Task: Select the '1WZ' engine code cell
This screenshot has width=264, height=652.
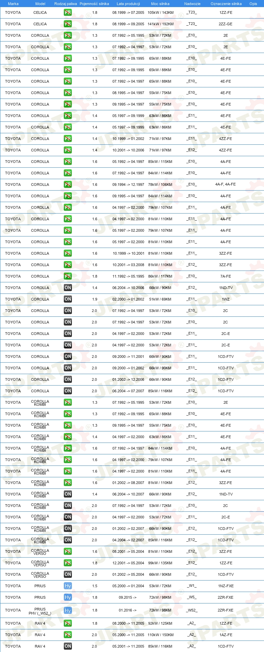Action: [226, 299]
